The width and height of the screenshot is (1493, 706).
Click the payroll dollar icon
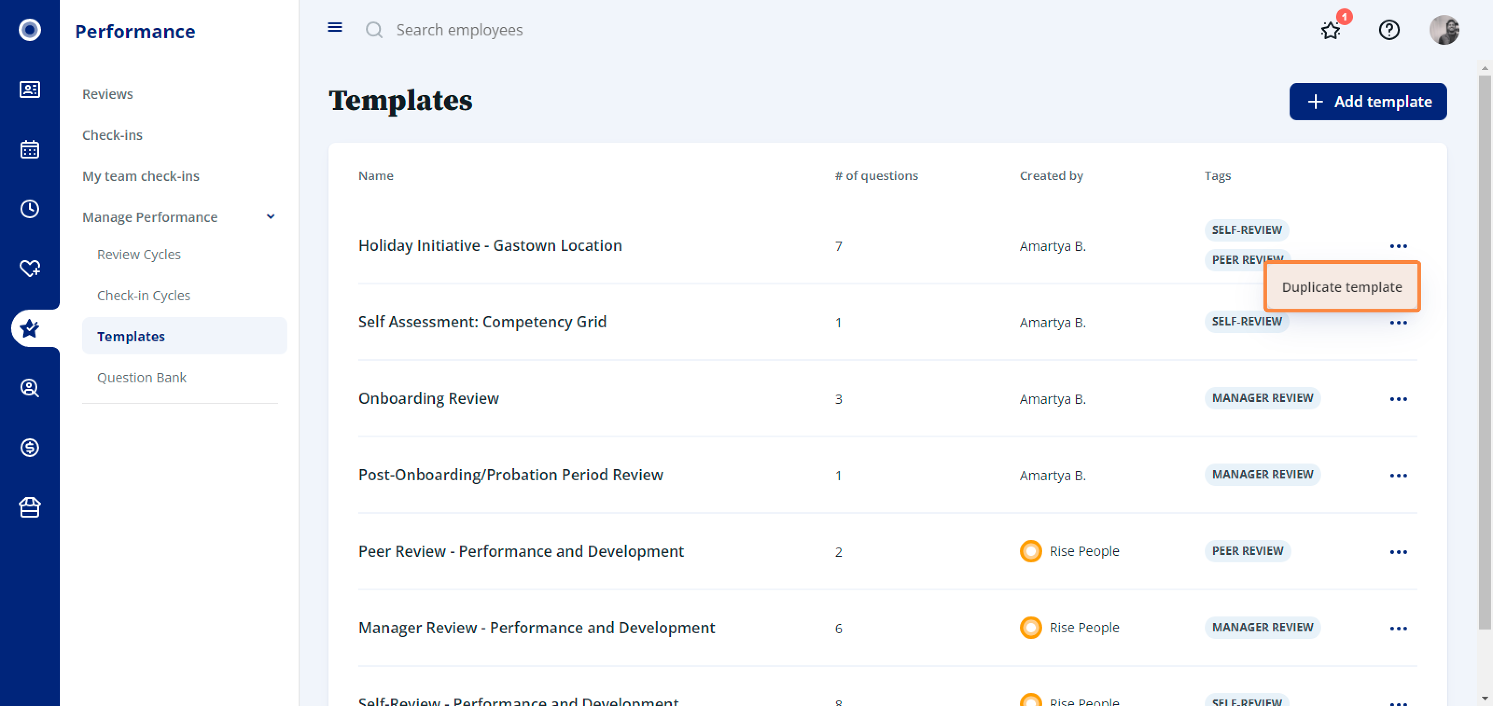(29, 448)
